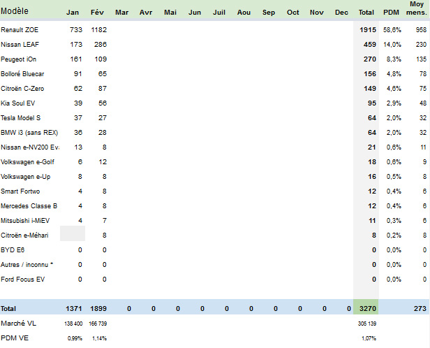Click the PDM VE row label
Image resolution: width=430 pixels, height=348 pixels.
click(x=15, y=338)
